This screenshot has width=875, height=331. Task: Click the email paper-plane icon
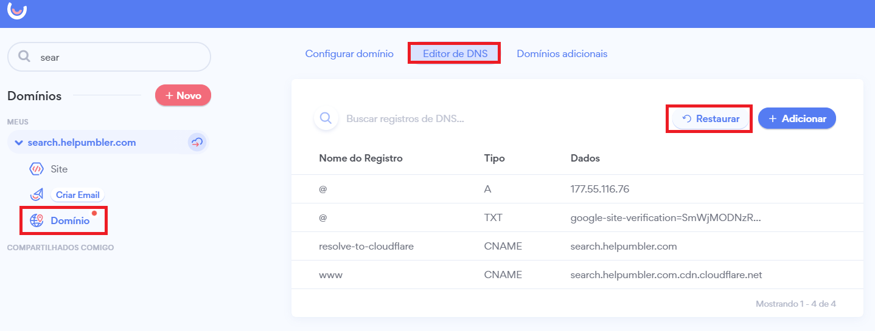click(37, 195)
